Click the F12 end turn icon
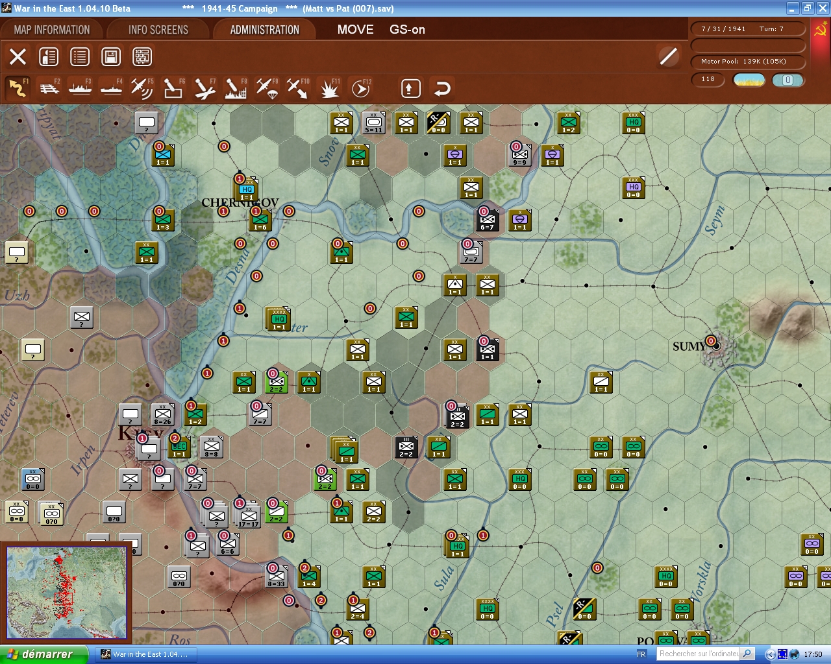 pyautogui.click(x=360, y=88)
